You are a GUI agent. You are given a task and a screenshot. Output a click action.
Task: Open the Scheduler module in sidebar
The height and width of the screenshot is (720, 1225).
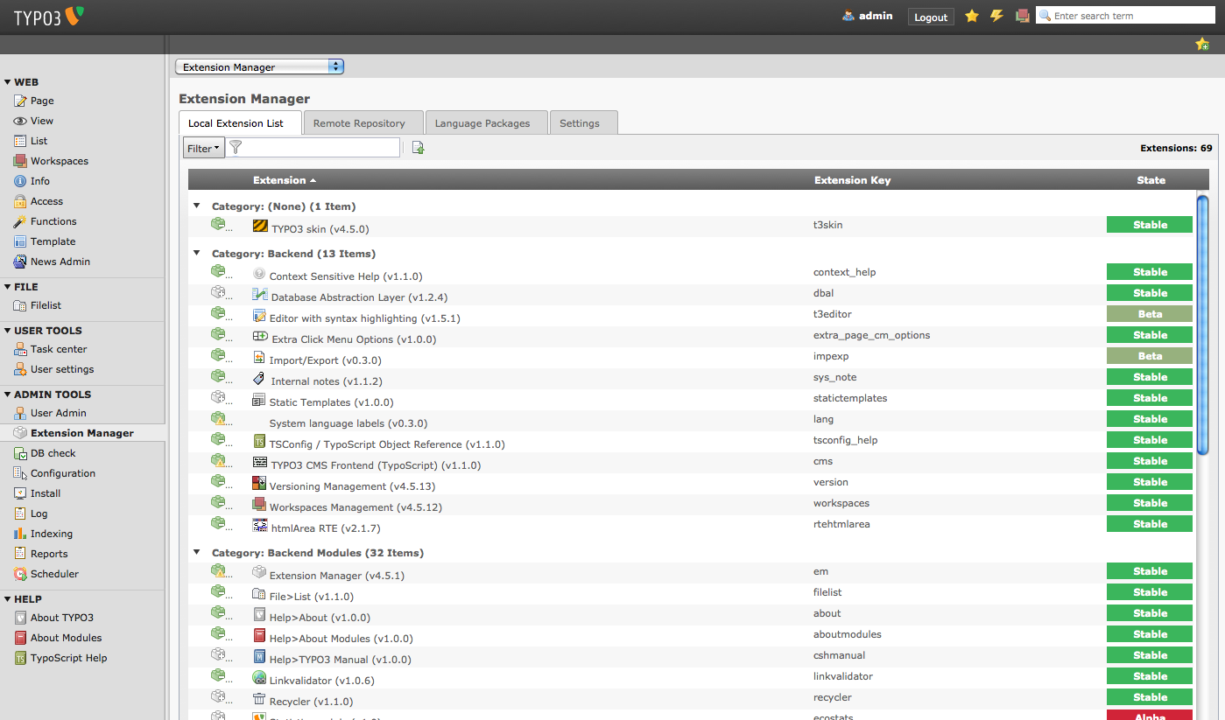(54, 574)
